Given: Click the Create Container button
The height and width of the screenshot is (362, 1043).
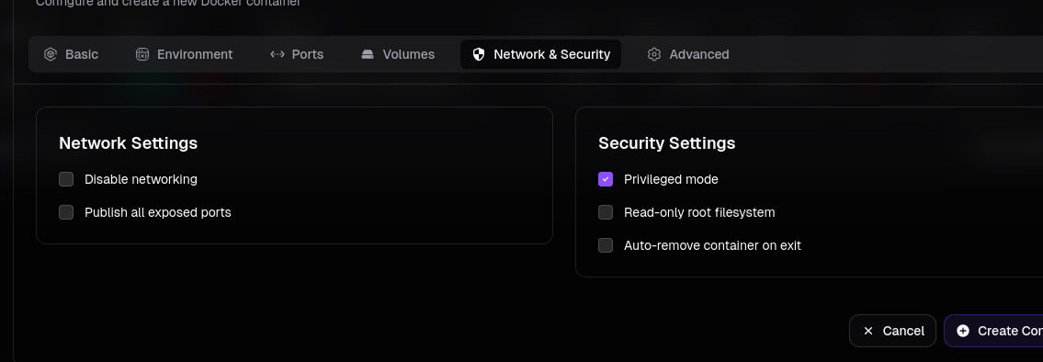Looking at the screenshot, I should [x=993, y=331].
